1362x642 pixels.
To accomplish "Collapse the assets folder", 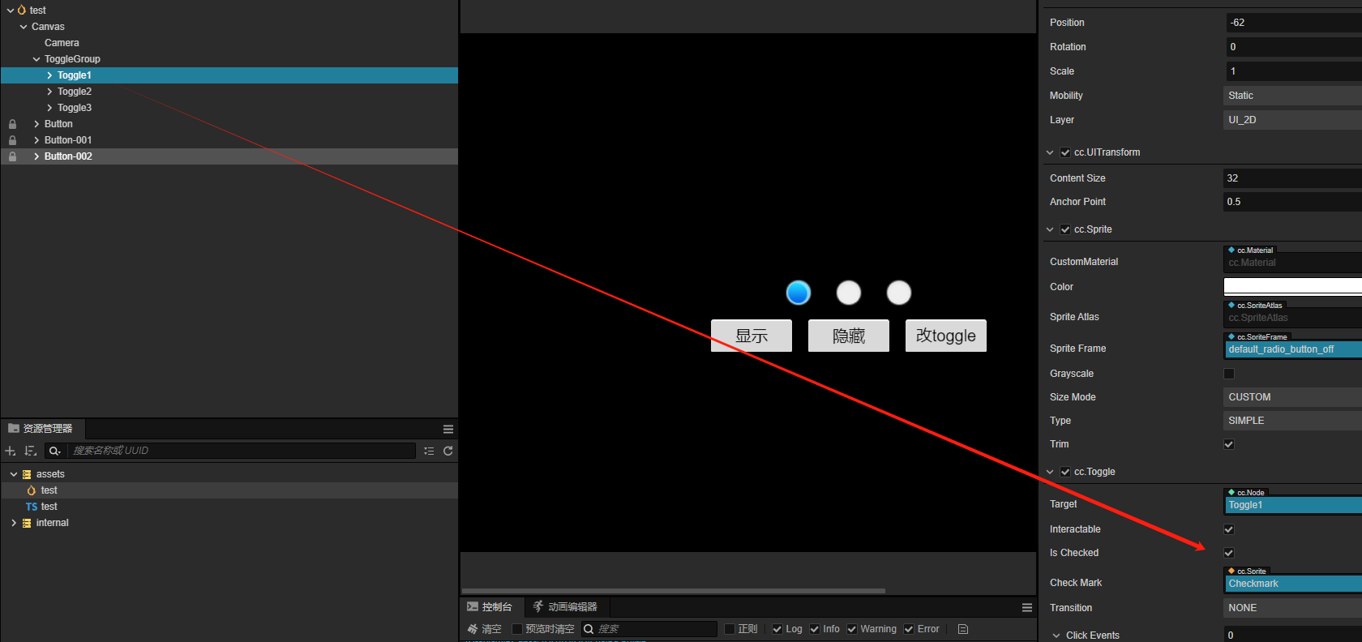I will [x=14, y=474].
